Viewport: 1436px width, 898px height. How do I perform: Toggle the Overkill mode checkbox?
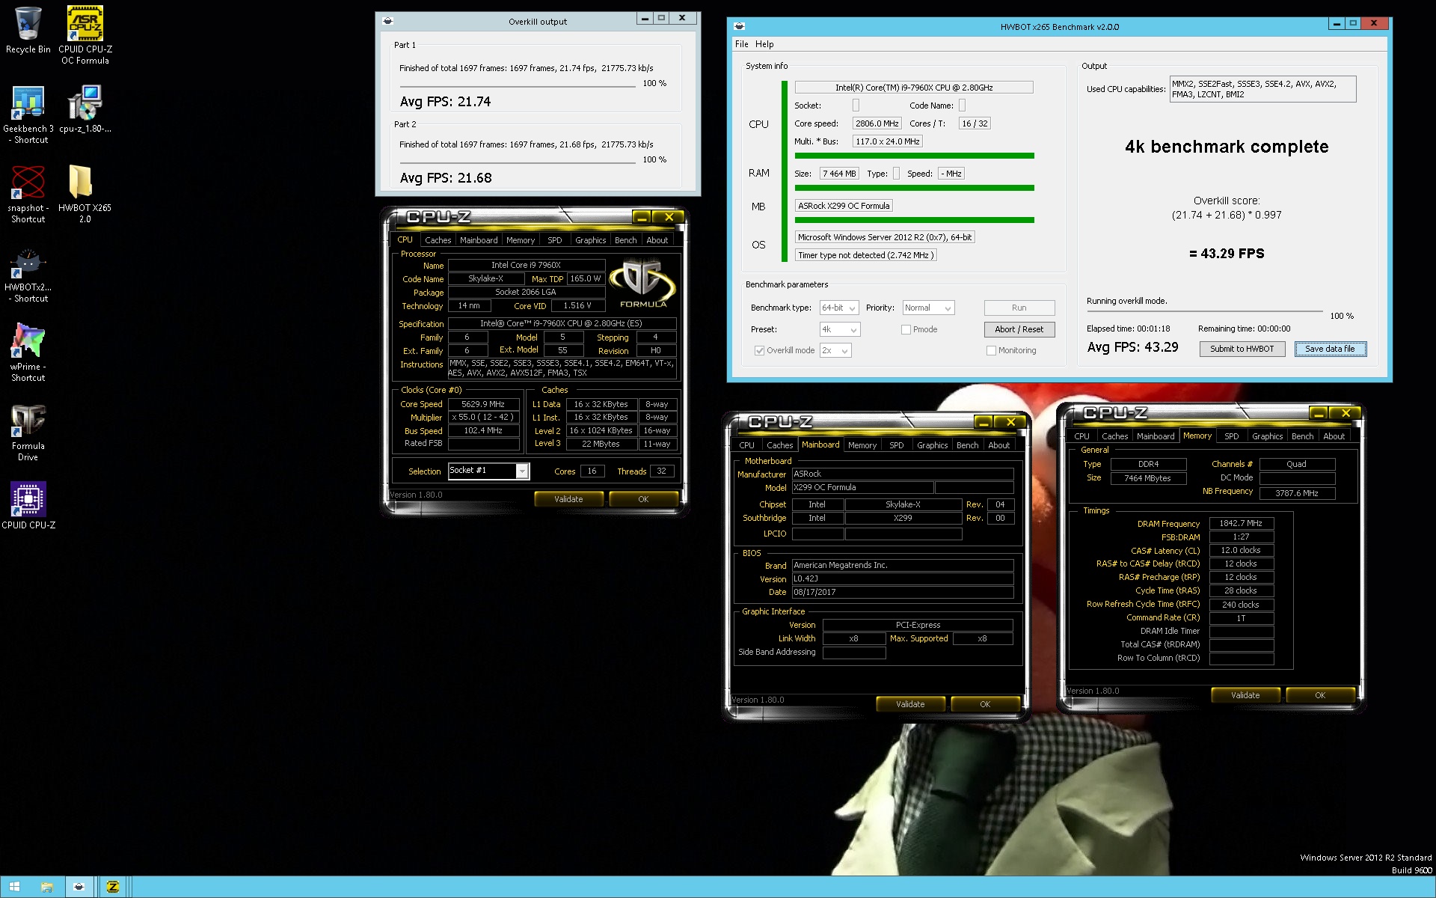760,350
